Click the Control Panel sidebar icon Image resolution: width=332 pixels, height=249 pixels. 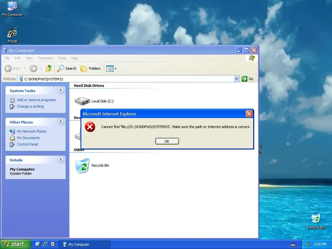point(12,144)
